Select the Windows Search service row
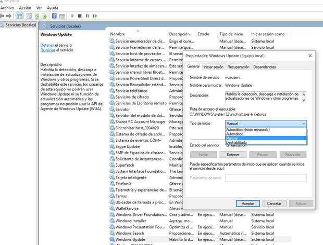Viewport: 323px width, 245px height. click(x=200, y=233)
